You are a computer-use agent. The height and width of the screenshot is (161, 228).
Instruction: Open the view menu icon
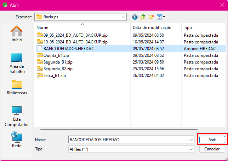click(161, 17)
